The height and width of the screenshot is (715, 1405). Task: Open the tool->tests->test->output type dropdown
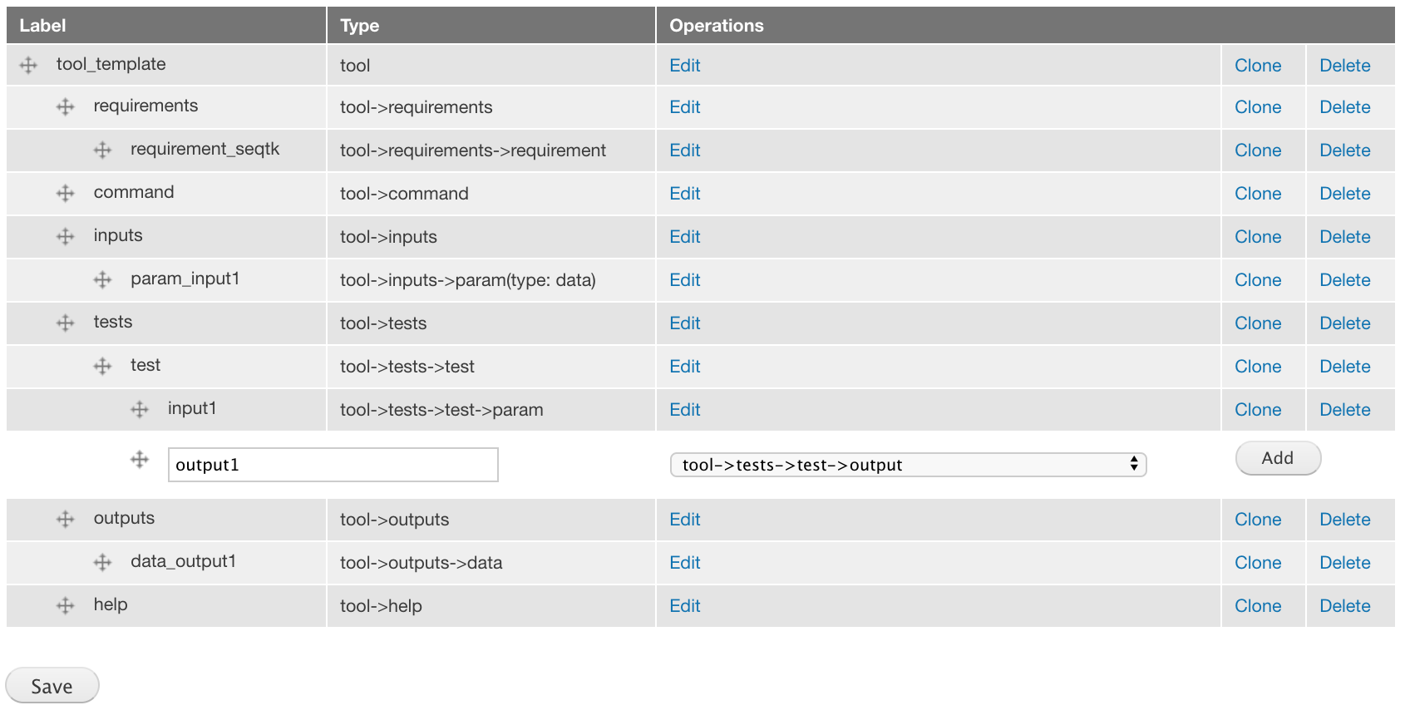point(908,465)
